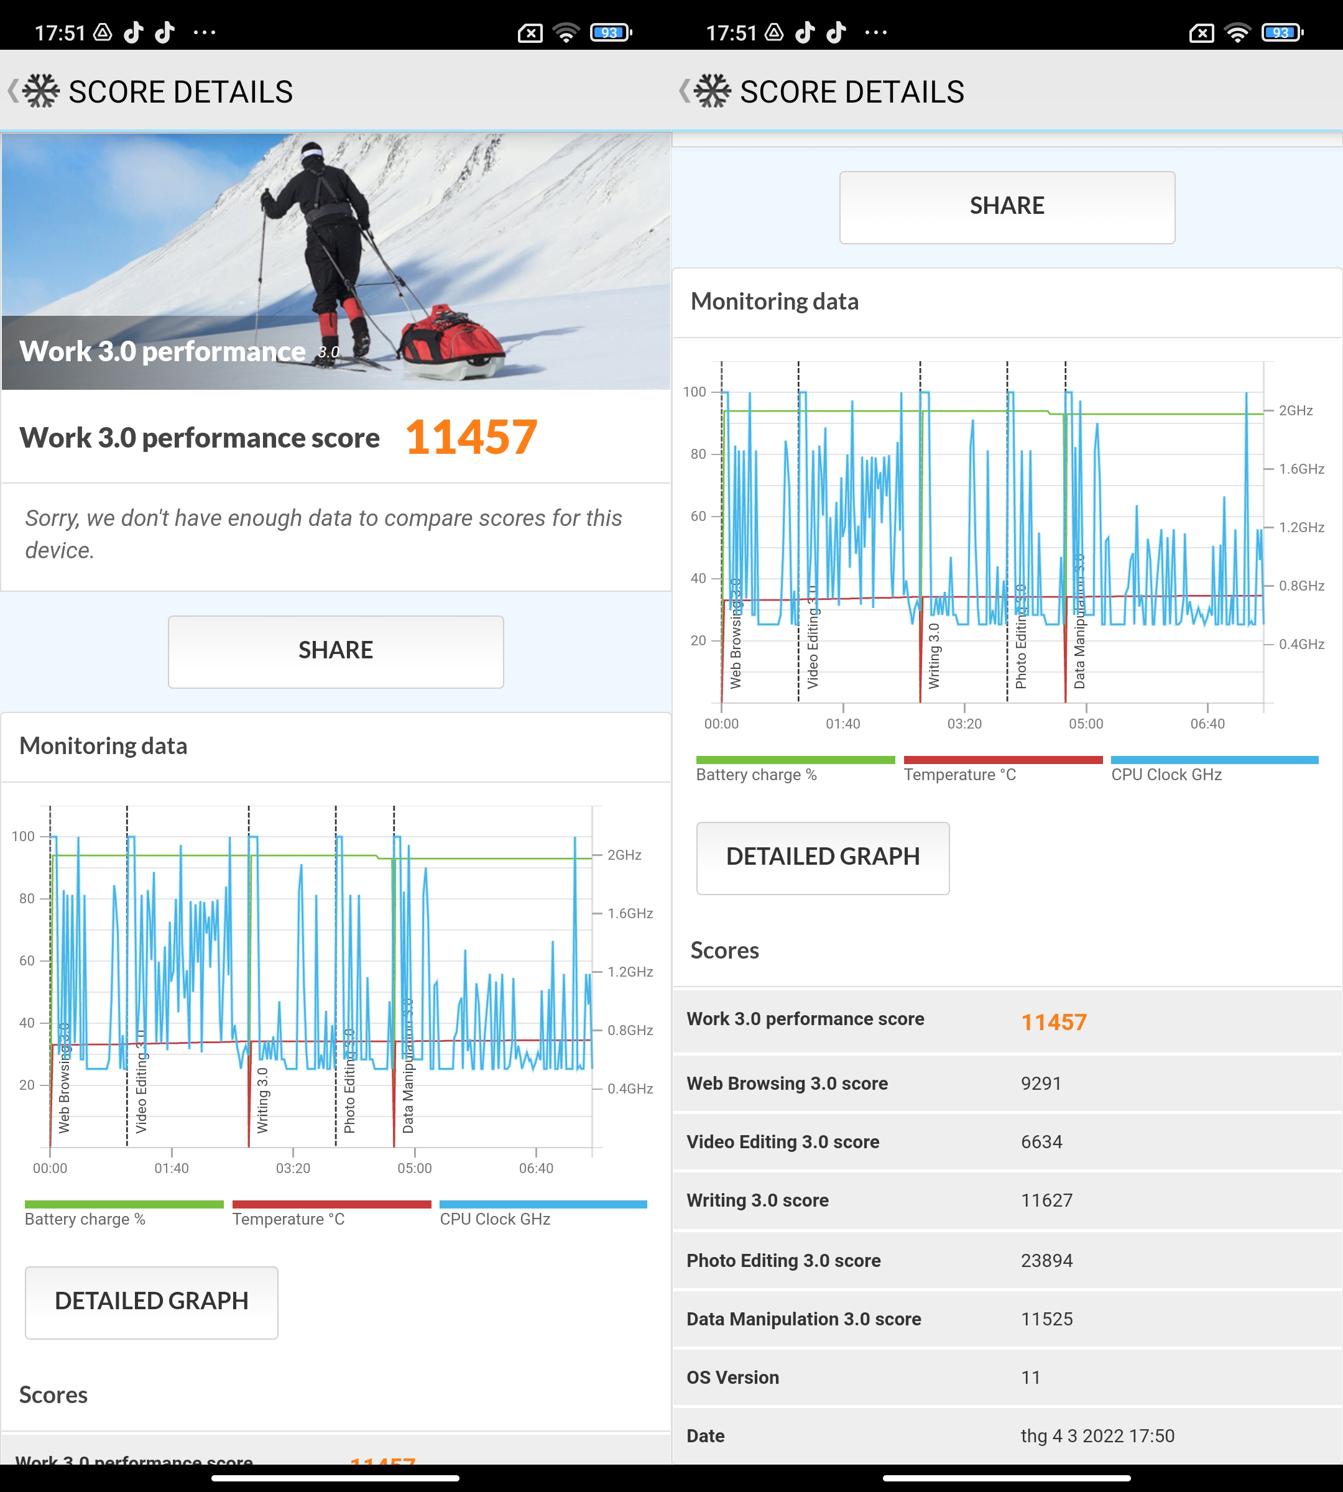Tap the blue CPU Clock legend bar, right screen
Screen dimensions: 1343x1492
pos(1214,760)
